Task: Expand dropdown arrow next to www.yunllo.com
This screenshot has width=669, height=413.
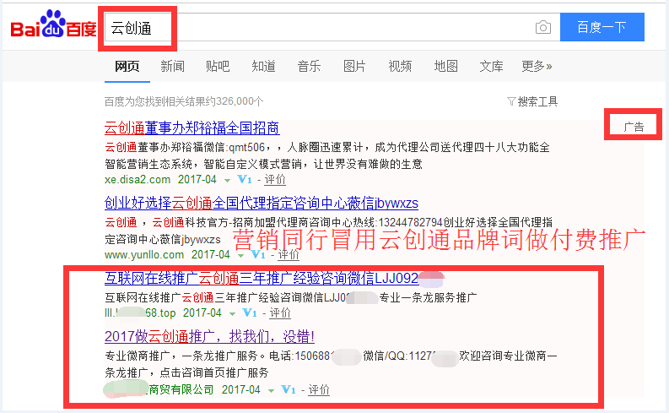Action: (241, 256)
